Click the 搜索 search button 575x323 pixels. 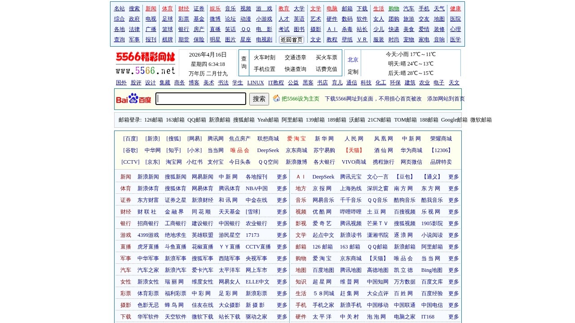(259, 99)
